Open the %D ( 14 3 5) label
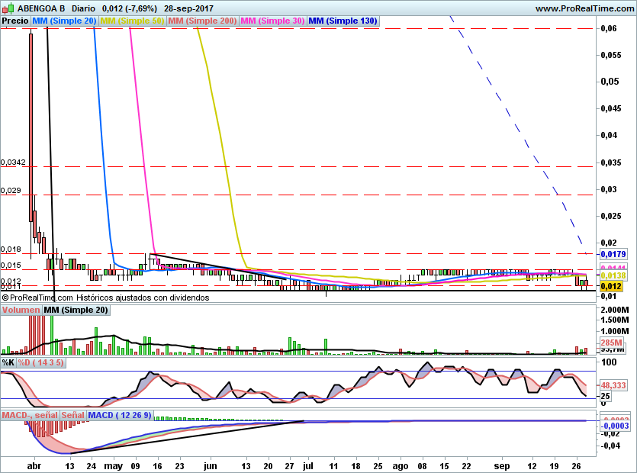 40,362
